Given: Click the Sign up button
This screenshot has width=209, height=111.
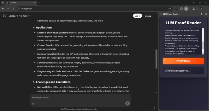Looking at the screenshot, I should pos(148,16).
